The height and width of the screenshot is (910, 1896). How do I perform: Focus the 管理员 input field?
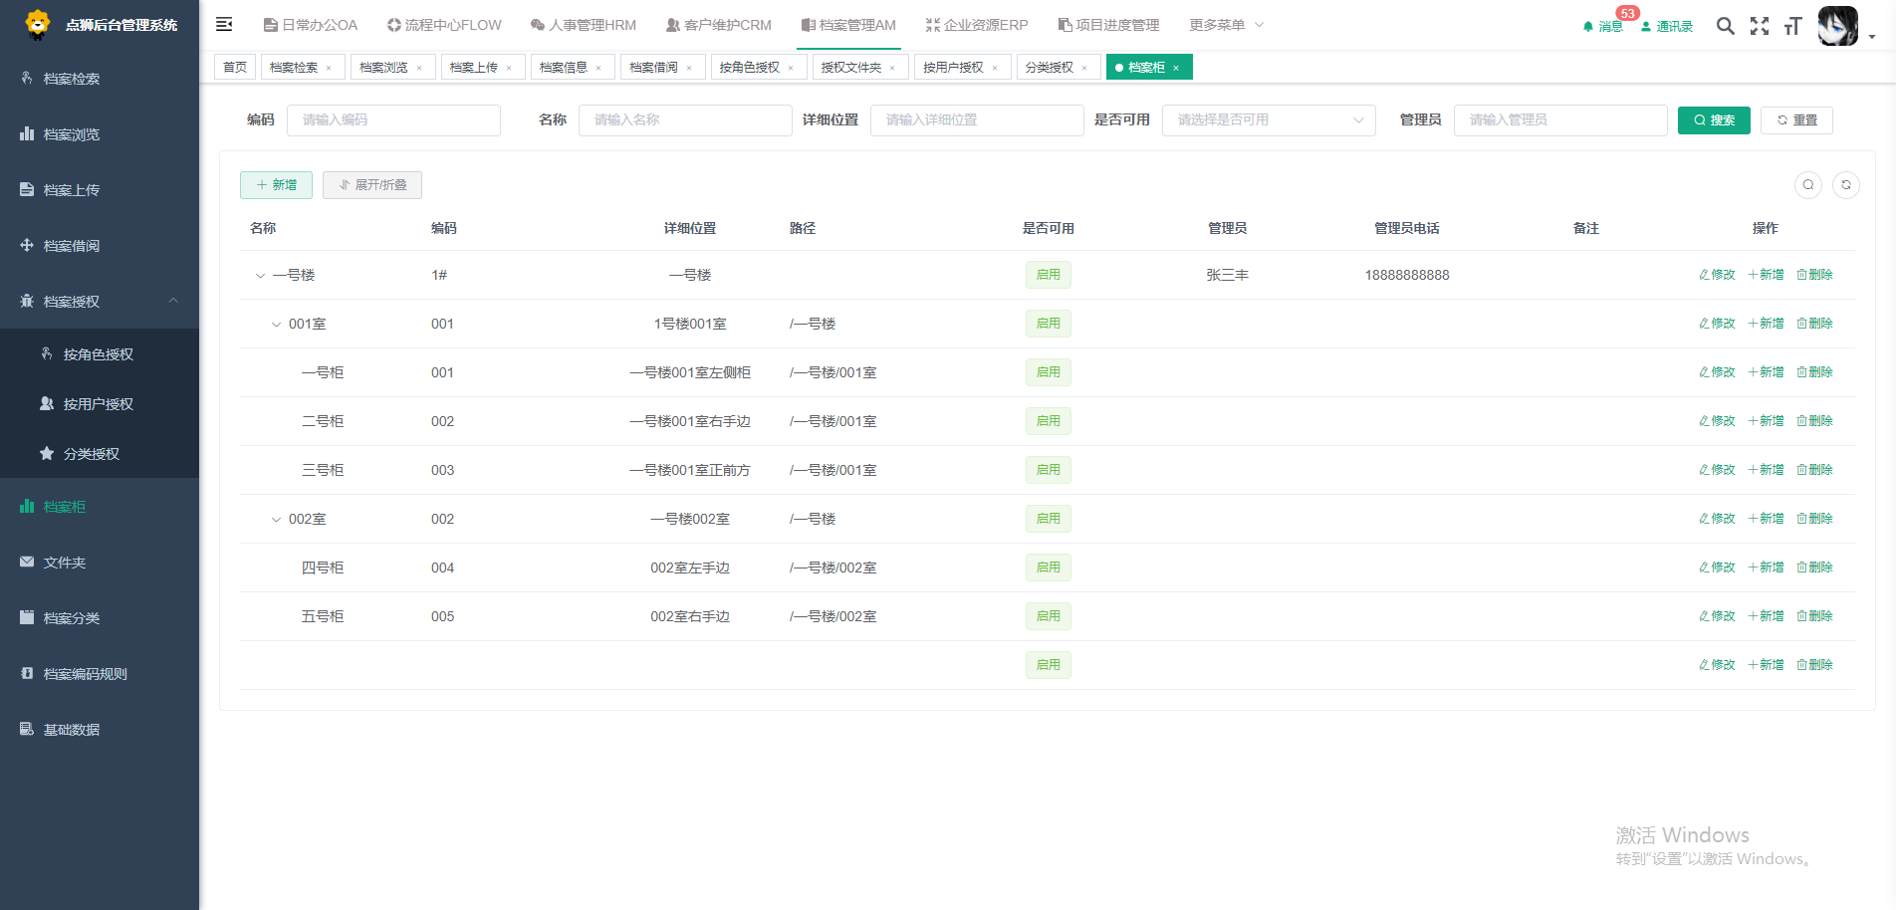(x=1560, y=120)
